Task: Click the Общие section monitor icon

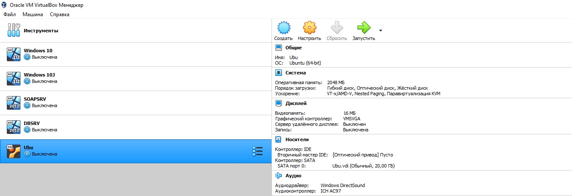Action: pos(279,48)
